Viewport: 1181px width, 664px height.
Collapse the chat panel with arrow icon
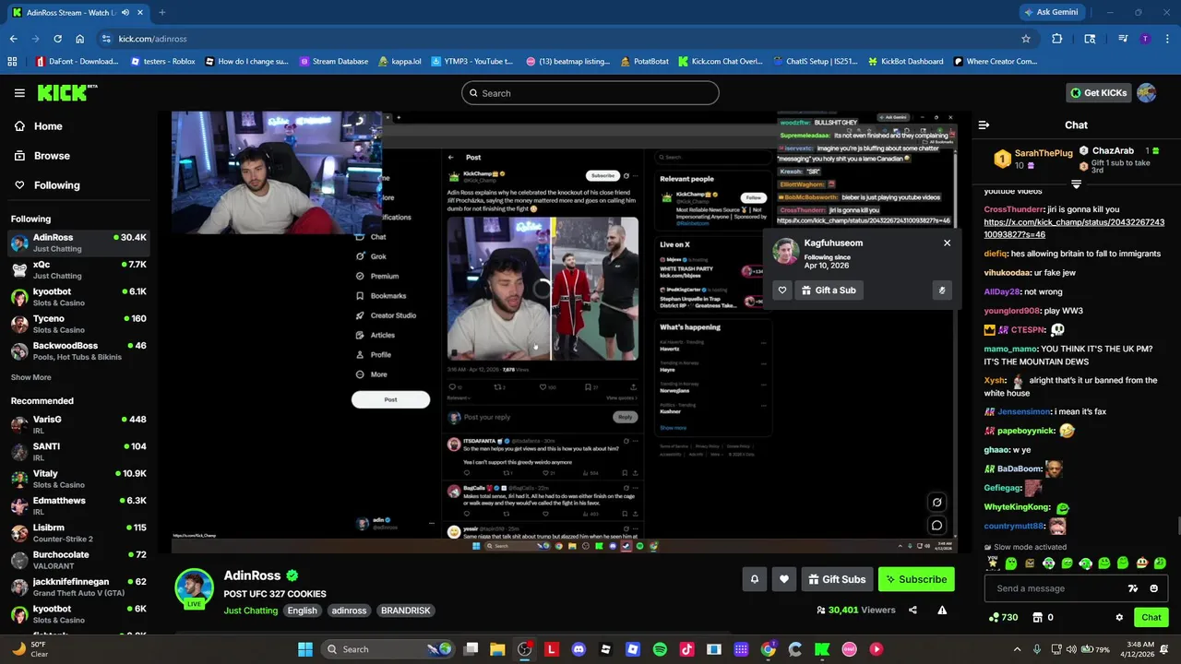[984, 125]
